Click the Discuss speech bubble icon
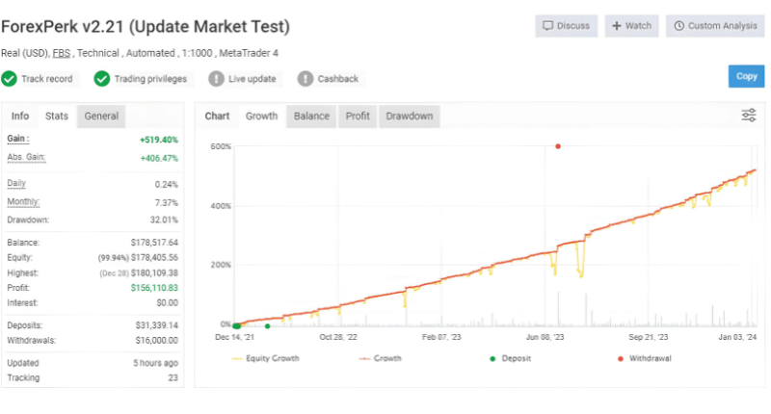Image resolution: width=771 pixels, height=414 pixels. point(547,26)
